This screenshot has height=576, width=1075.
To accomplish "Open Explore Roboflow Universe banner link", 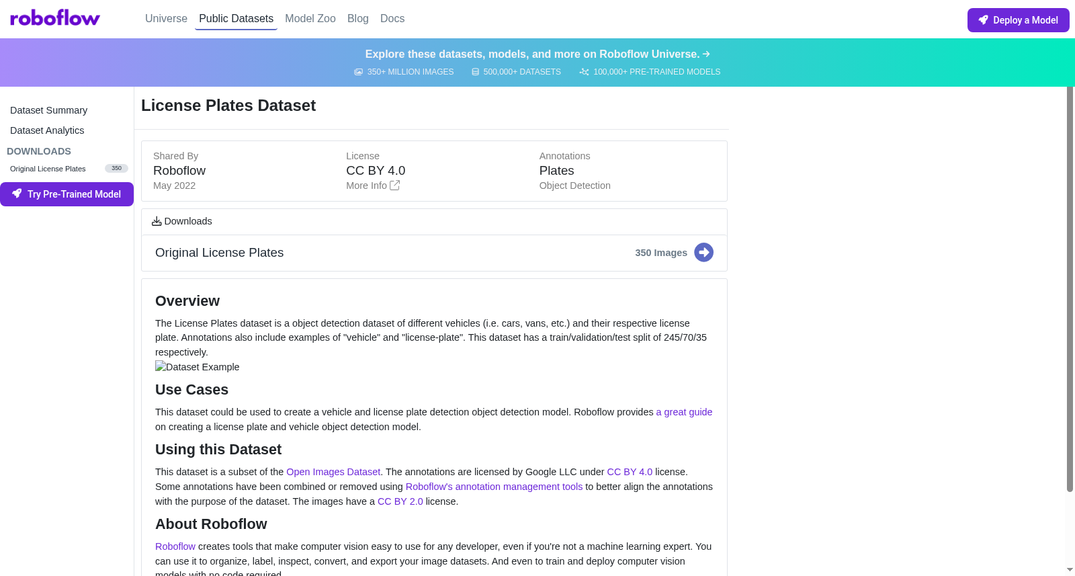I will [537, 54].
